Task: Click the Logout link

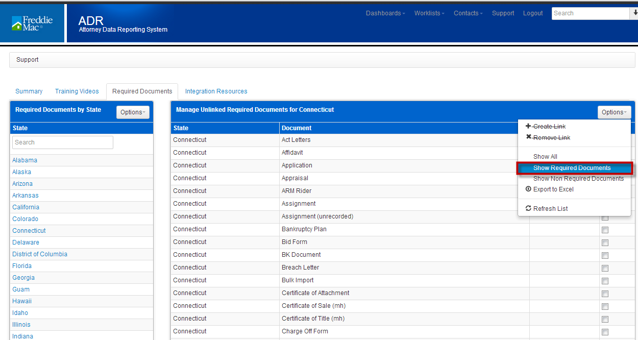Action: click(533, 13)
